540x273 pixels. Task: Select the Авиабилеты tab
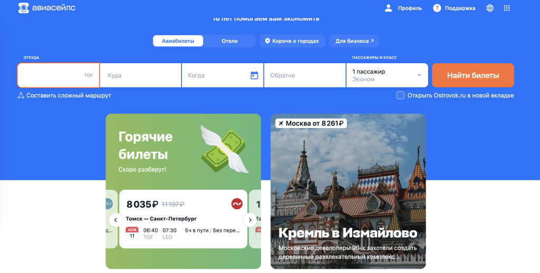click(x=178, y=41)
